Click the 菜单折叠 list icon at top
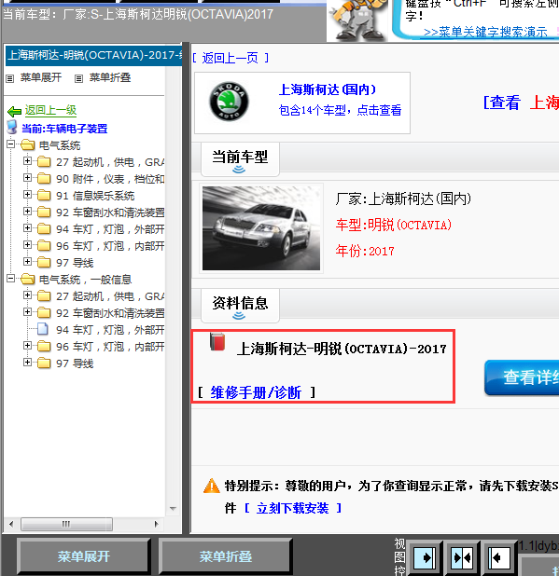Image resolution: width=559 pixels, height=576 pixels. tap(78, 78)
